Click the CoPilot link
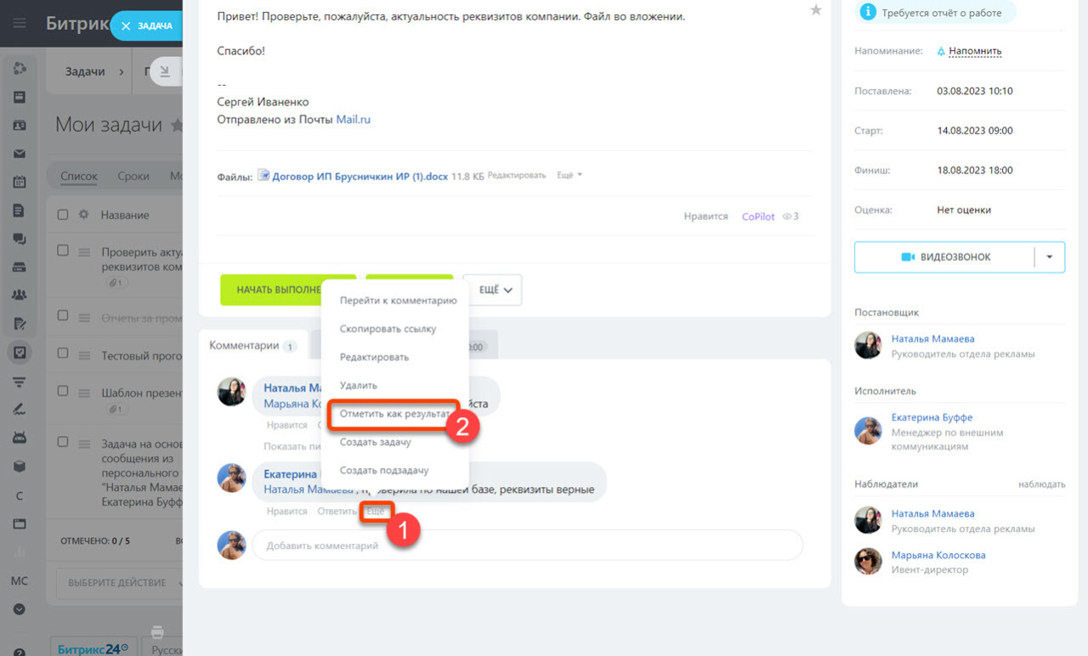The width and height of the screenshot is (1088, 656). (758, 217)
